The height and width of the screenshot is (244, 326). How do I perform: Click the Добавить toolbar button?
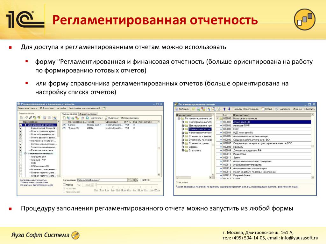click(x=182, y=109)
